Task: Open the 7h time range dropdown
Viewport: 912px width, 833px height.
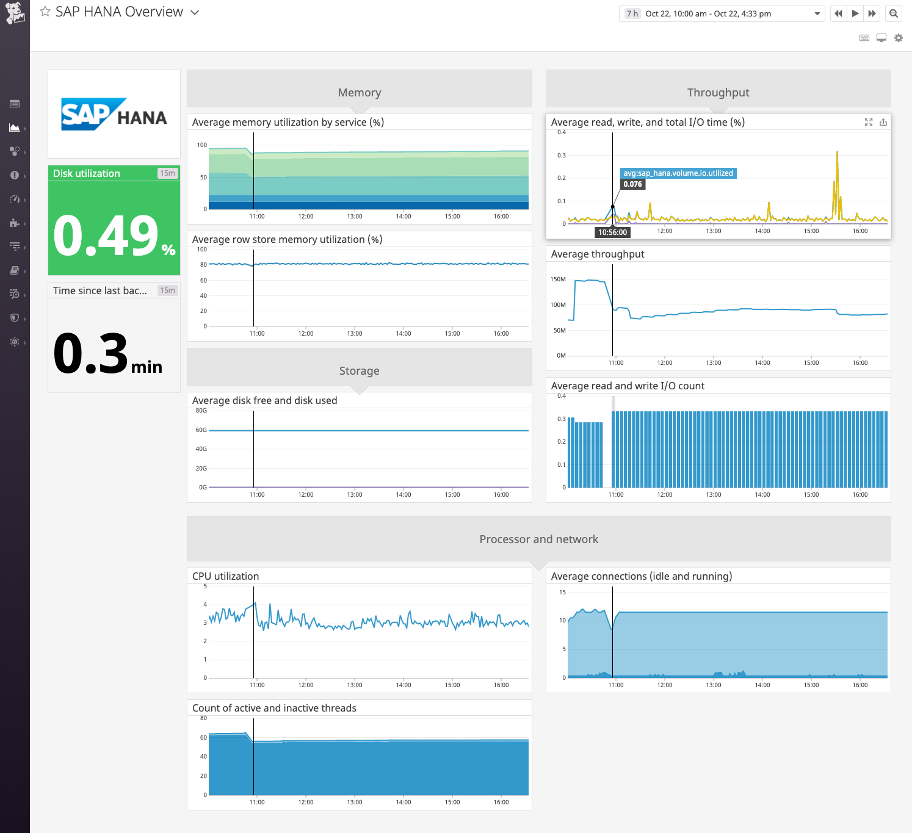Action: [817, 13]
